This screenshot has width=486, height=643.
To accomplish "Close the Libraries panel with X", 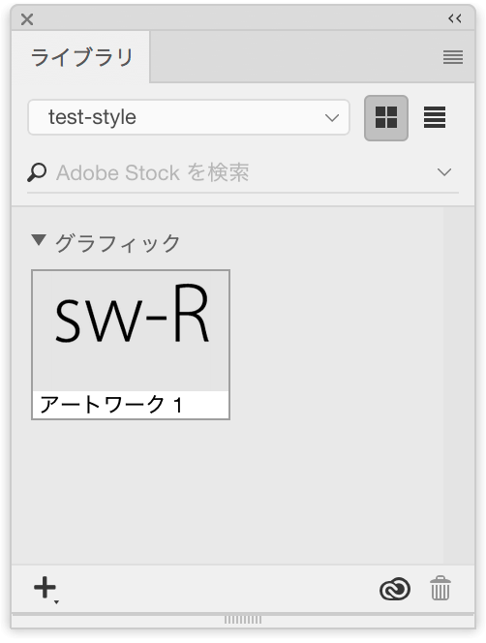I will click(x=27, y=19).
